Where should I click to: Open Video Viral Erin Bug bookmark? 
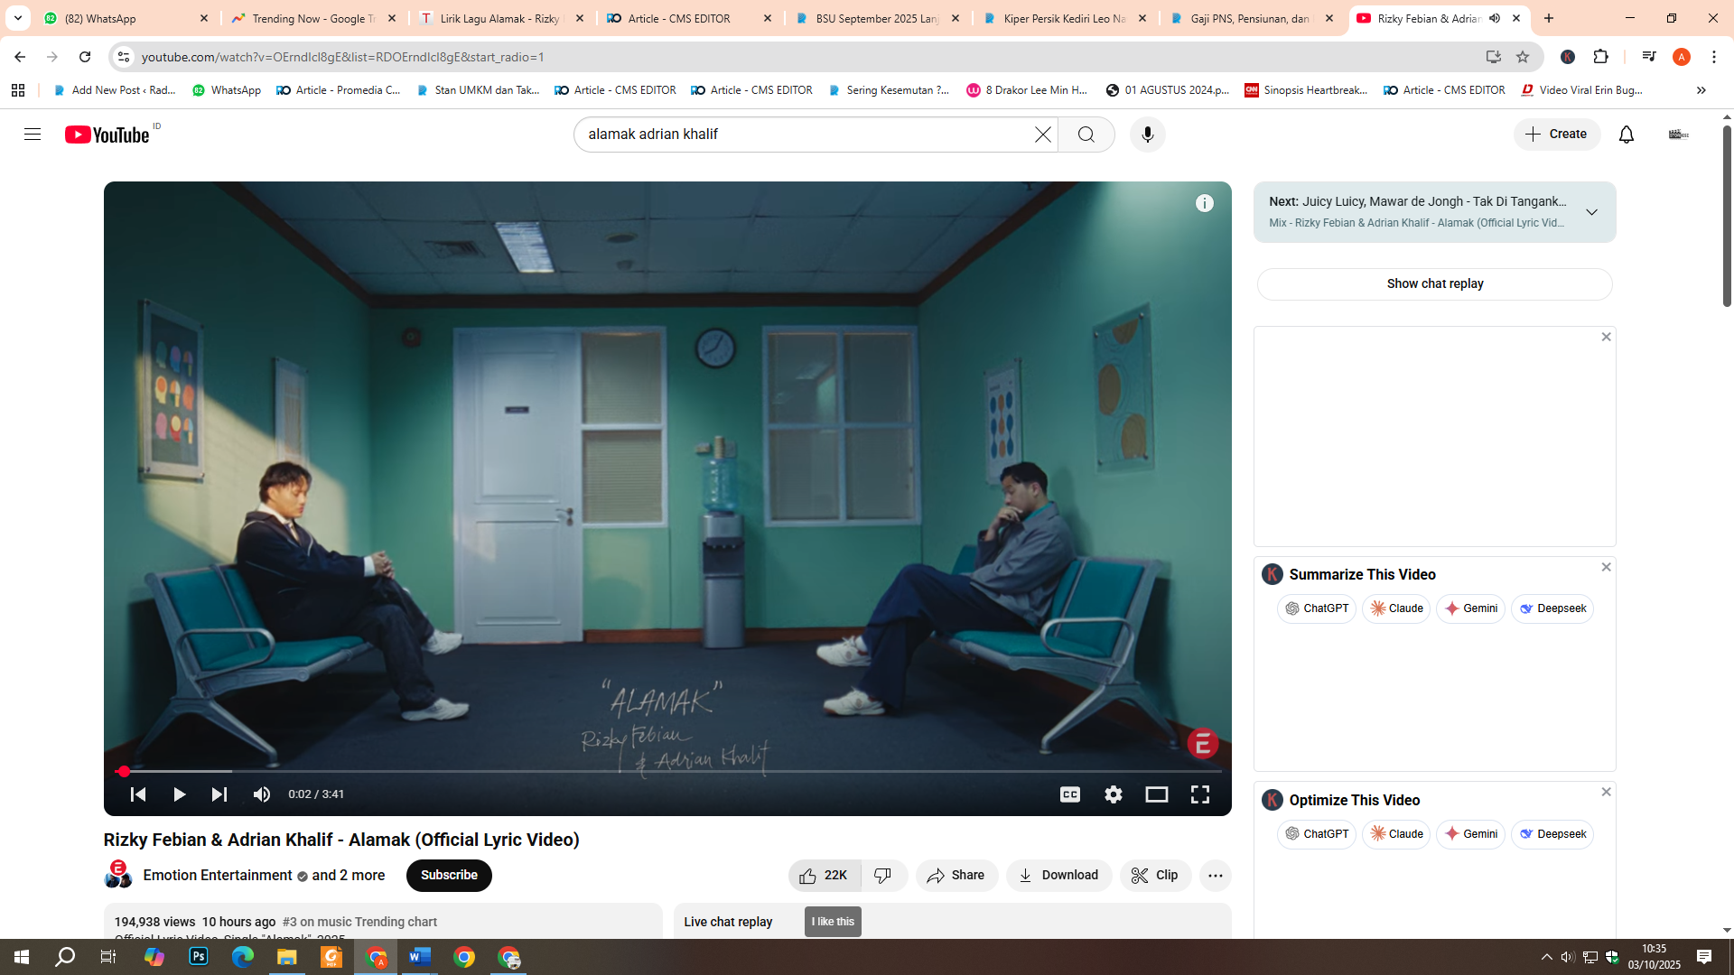[1582, 90]
